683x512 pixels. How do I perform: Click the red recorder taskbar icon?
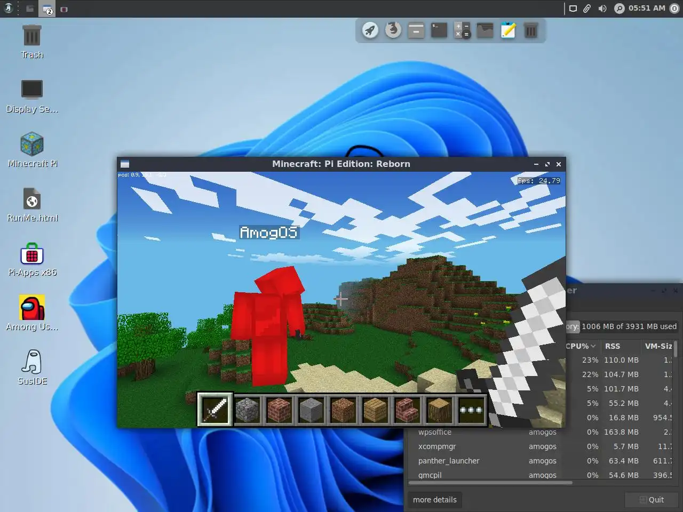click(x=64, y=9)
